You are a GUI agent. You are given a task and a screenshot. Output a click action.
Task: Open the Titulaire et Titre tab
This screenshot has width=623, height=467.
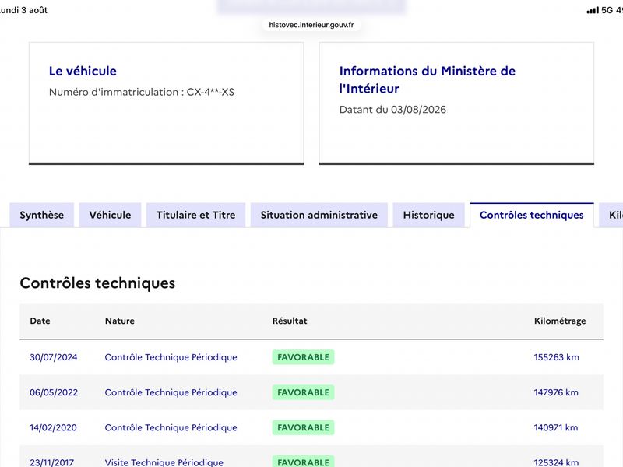click(x=196, y=215)
